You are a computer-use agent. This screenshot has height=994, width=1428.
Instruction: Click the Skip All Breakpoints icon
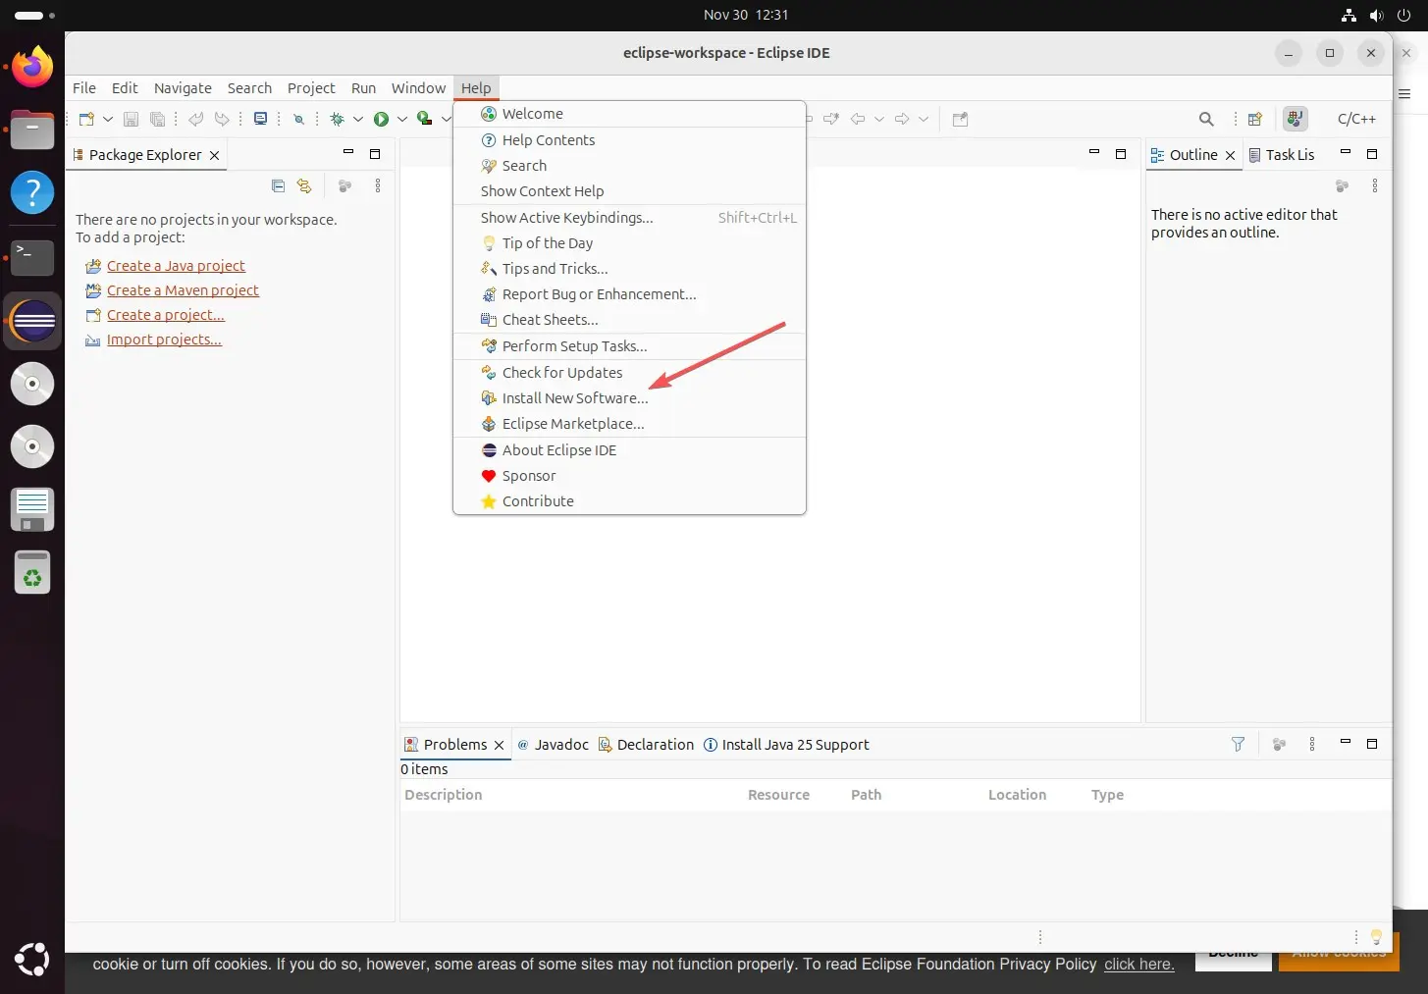pyautogui.click(x=298, y=119)
